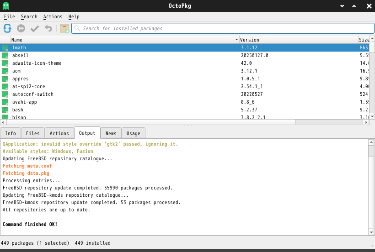Click the install local package box icon

(x=64, y=28)
